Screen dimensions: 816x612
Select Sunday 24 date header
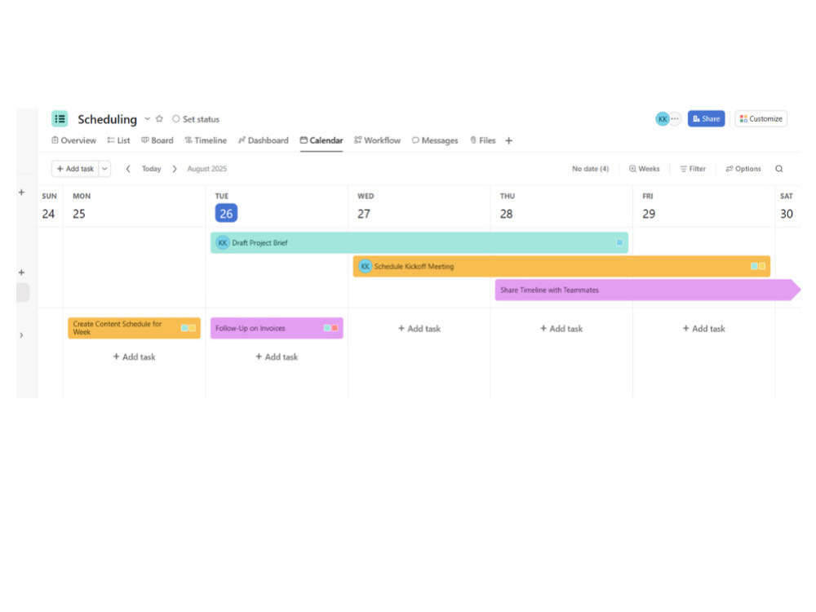coord(48,213)
